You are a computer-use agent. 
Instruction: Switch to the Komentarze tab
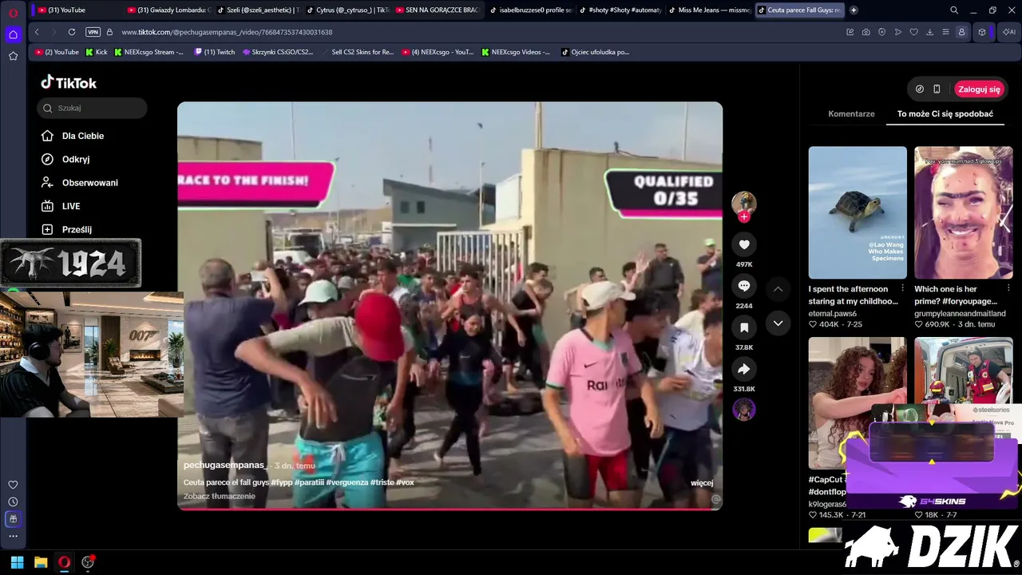[x=851, y=114]
